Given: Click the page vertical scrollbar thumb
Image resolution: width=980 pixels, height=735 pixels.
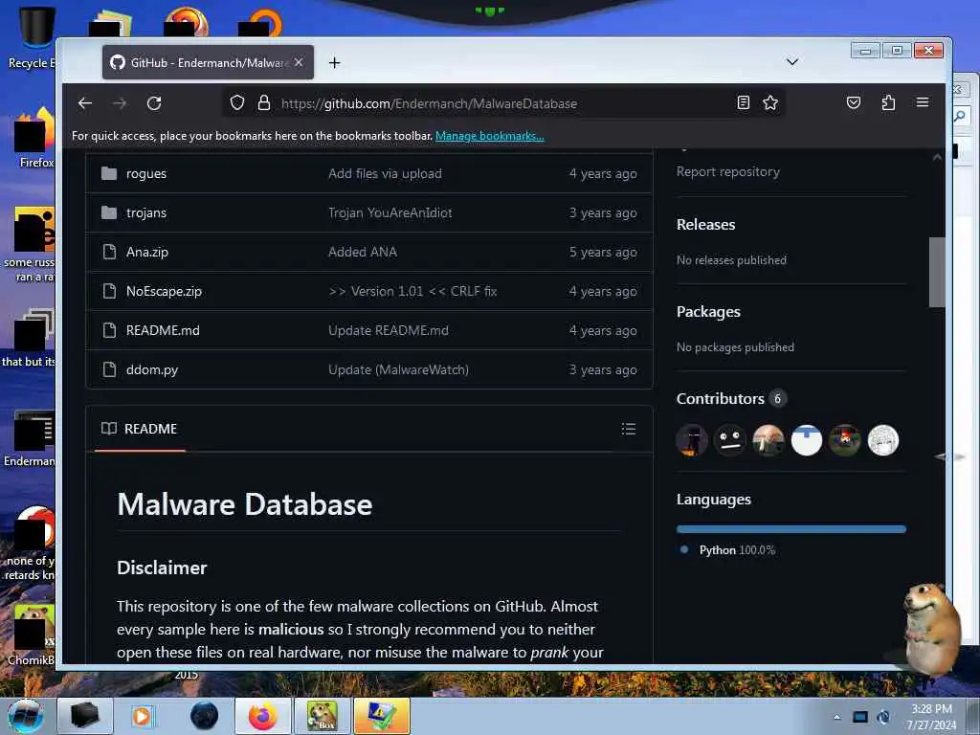Looking at the screenshot, I should click(x=937, y=273).
